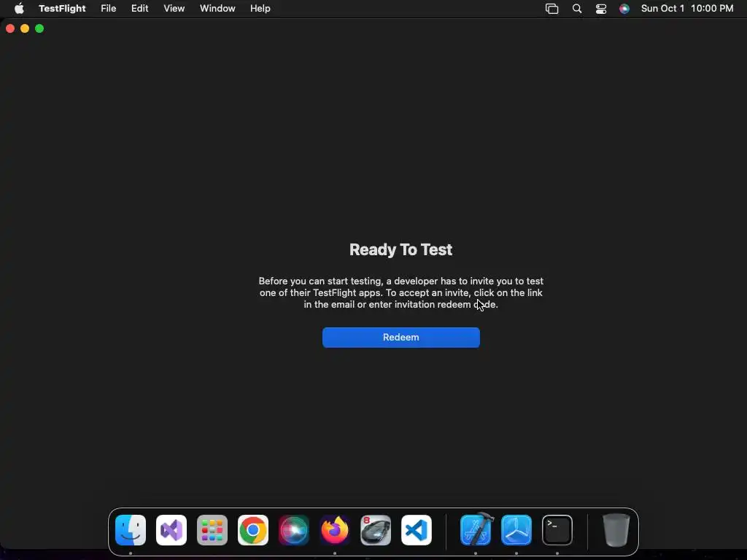This screenshot has height=560, width=747.
Task: Open Xcode from the Dock
Action: coord(476,529)
